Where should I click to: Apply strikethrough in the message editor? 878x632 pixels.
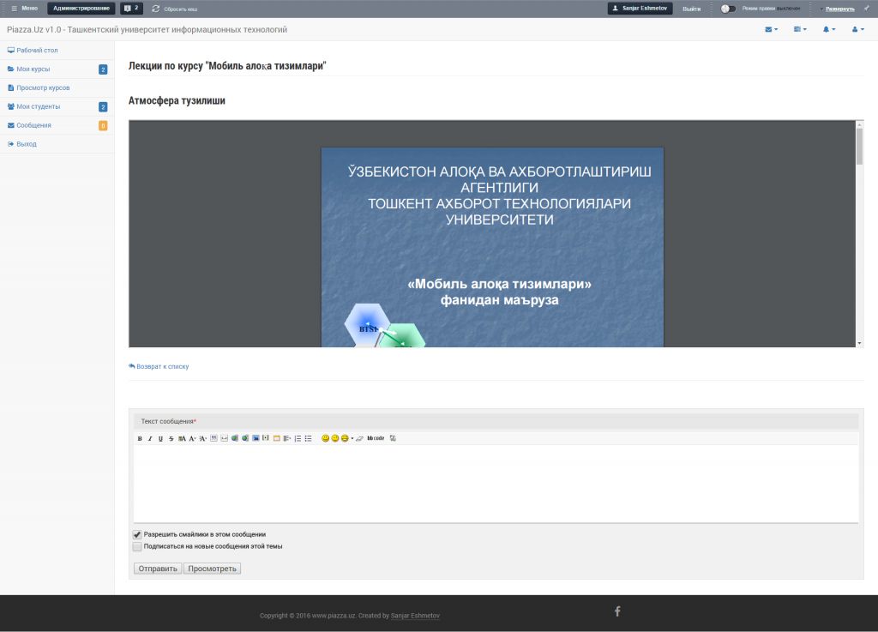click(171, 438)
